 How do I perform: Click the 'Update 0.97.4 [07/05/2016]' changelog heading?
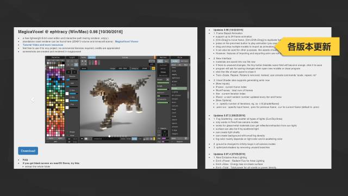(229, 154)
